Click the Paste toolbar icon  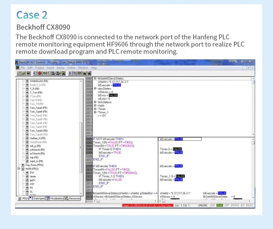(79, 73)
